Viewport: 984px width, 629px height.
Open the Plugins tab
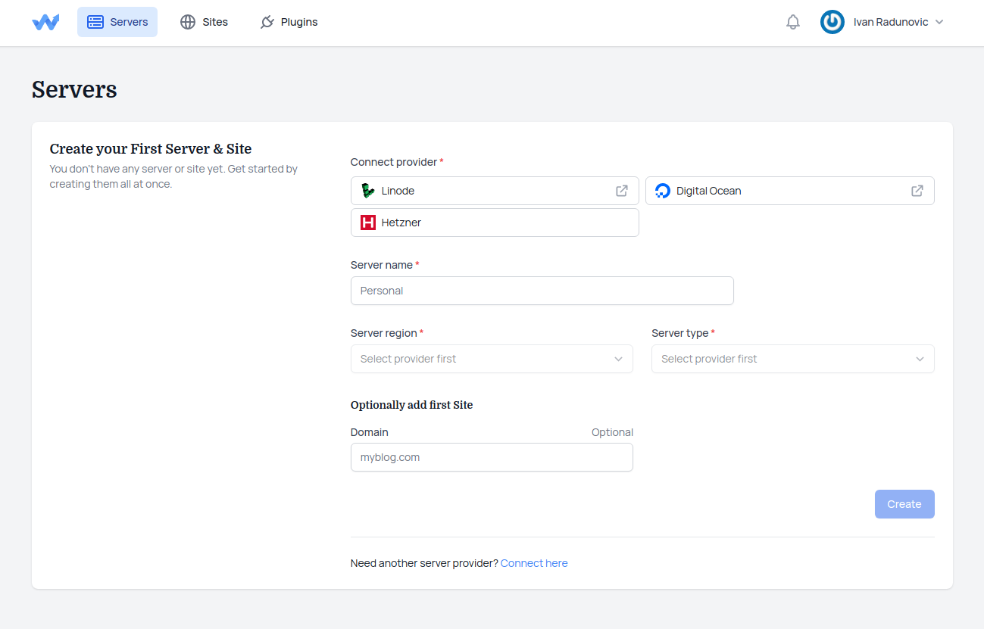(x=289, y=22)
